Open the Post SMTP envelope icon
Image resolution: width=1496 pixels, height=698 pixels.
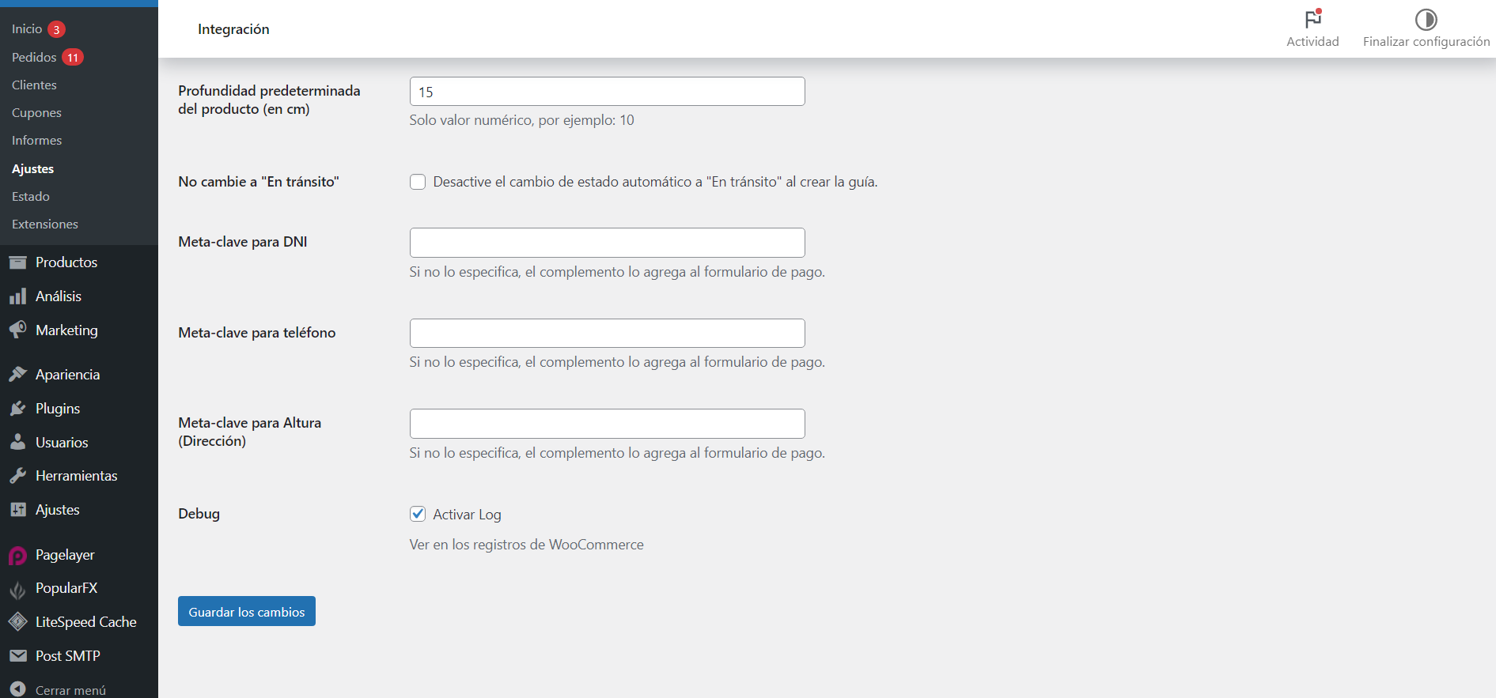point(17,656)
